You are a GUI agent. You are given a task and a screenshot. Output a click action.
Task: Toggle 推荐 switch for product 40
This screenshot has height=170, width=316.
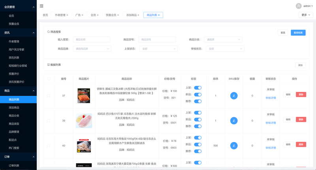198,151
